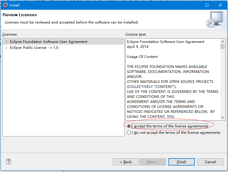Select Eclipse Foundation Software User Agreement row

(63, 42)
